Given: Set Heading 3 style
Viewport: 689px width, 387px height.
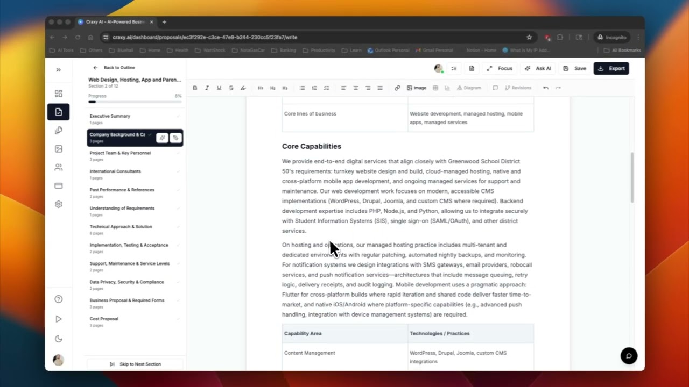Looking at the screenshot, I should [x=285, y=88].
